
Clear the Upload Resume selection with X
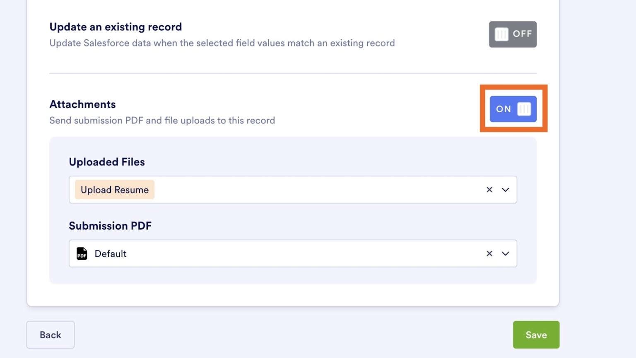pyautogui.click(x=489, y=190)
